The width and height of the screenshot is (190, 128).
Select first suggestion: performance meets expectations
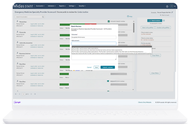tap(85, 48)
